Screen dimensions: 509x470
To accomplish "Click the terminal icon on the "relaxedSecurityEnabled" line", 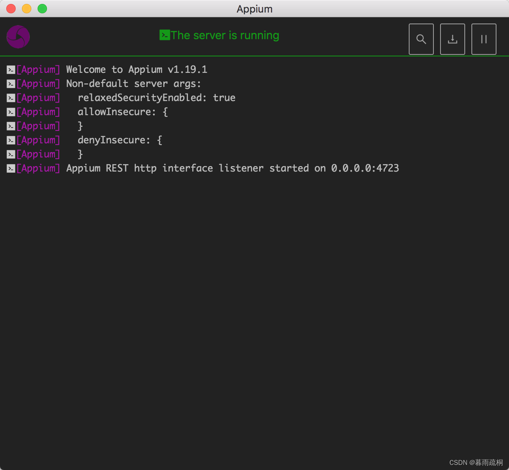I will click(x=11, y=98).
